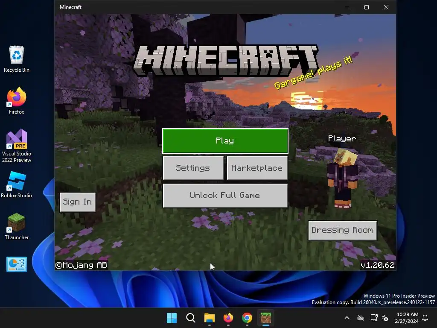Select the Firefox desktop shortcut
This screenshot has width=437, height=328.
17,101
